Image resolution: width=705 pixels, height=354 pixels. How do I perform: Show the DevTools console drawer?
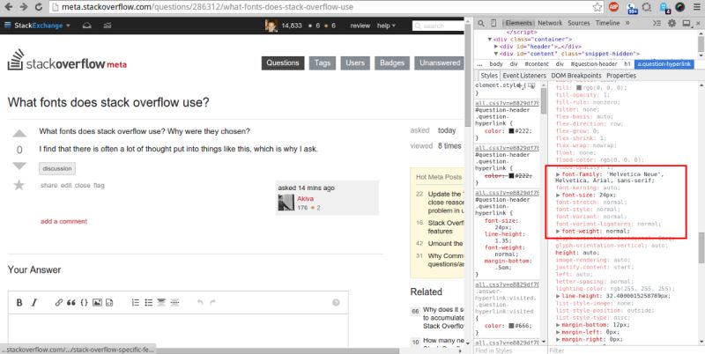(x=657, y=23)
